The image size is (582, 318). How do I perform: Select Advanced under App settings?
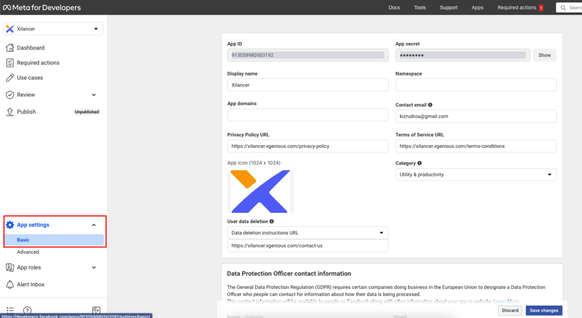[x=28, y=252]
